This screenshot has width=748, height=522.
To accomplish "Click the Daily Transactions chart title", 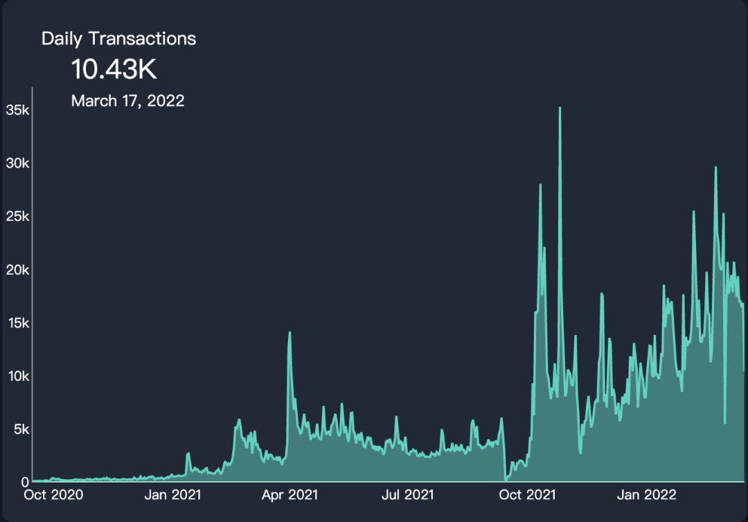I will click(x=118, y=39).
